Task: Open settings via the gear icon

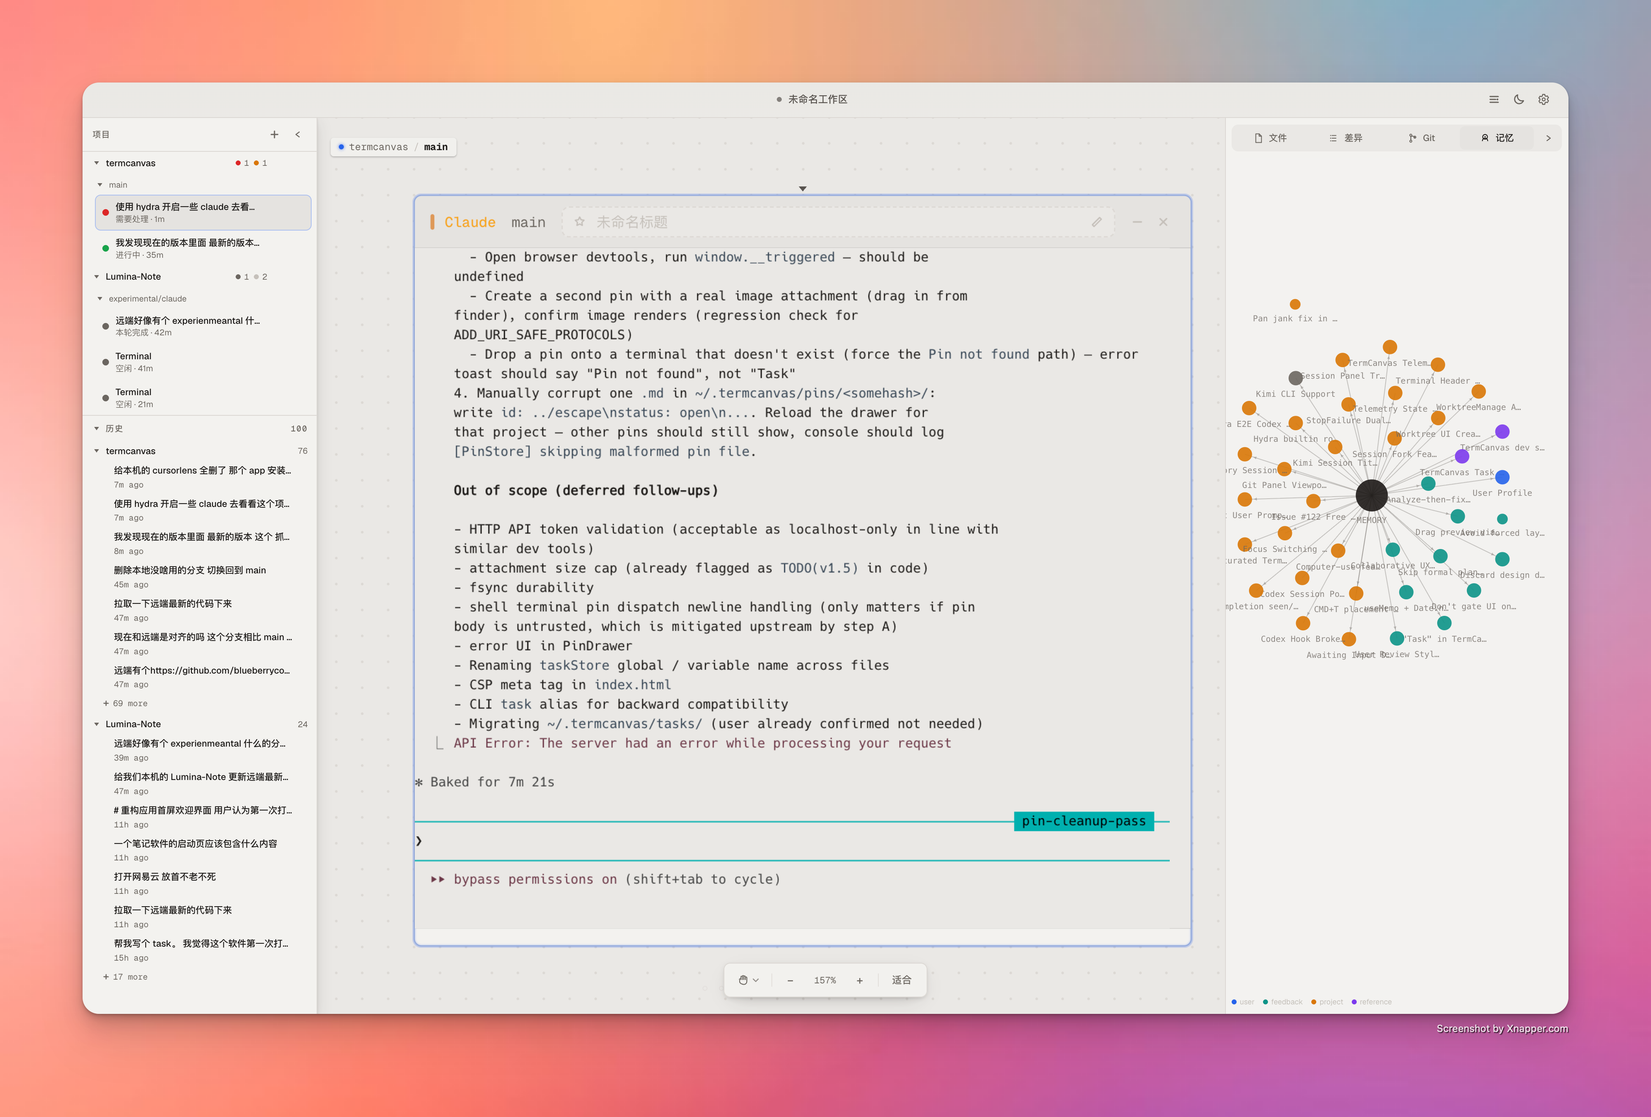Action: (1543, 99)
